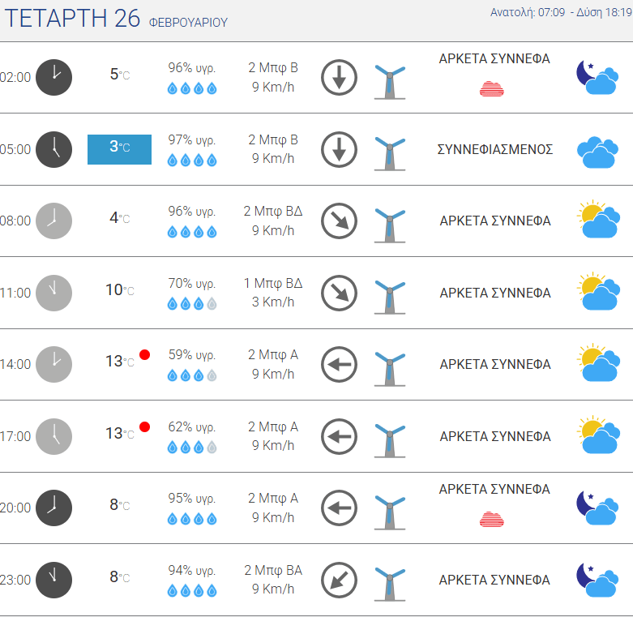Click the red fog icon at 20:00
This screenshot has height=617, width=633.
pyautogui.click(x=492, y=519)
